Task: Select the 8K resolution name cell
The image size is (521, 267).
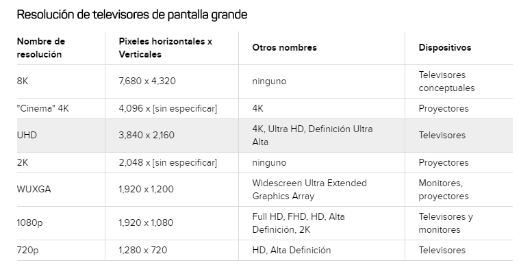Action: point(23,81)
